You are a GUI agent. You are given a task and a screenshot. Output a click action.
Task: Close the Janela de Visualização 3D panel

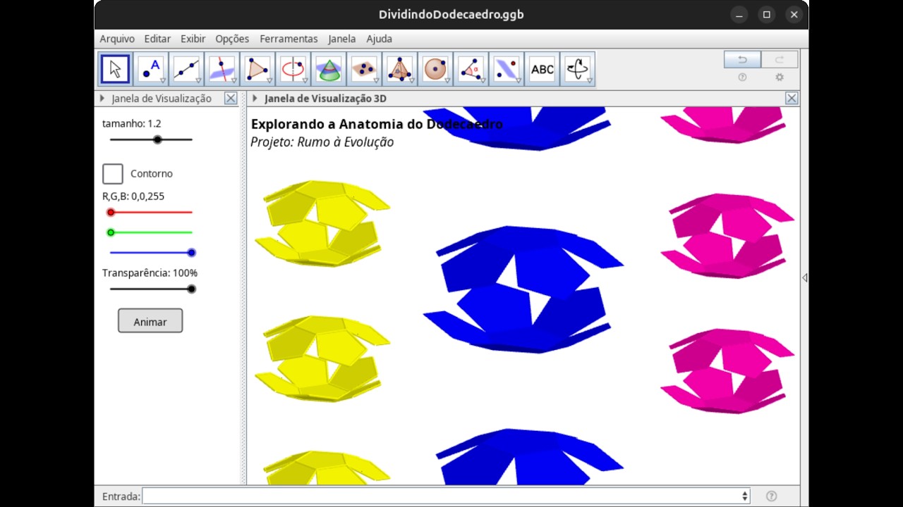tap(792, 99)
